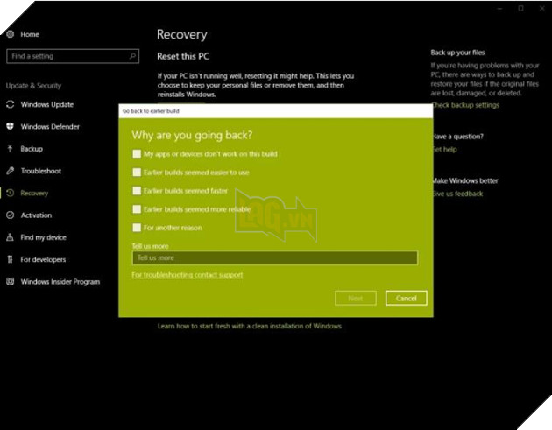Screen dimensions: 552x430
Task: Open the Troubleshoot page
Action: (x=41, y=171)
